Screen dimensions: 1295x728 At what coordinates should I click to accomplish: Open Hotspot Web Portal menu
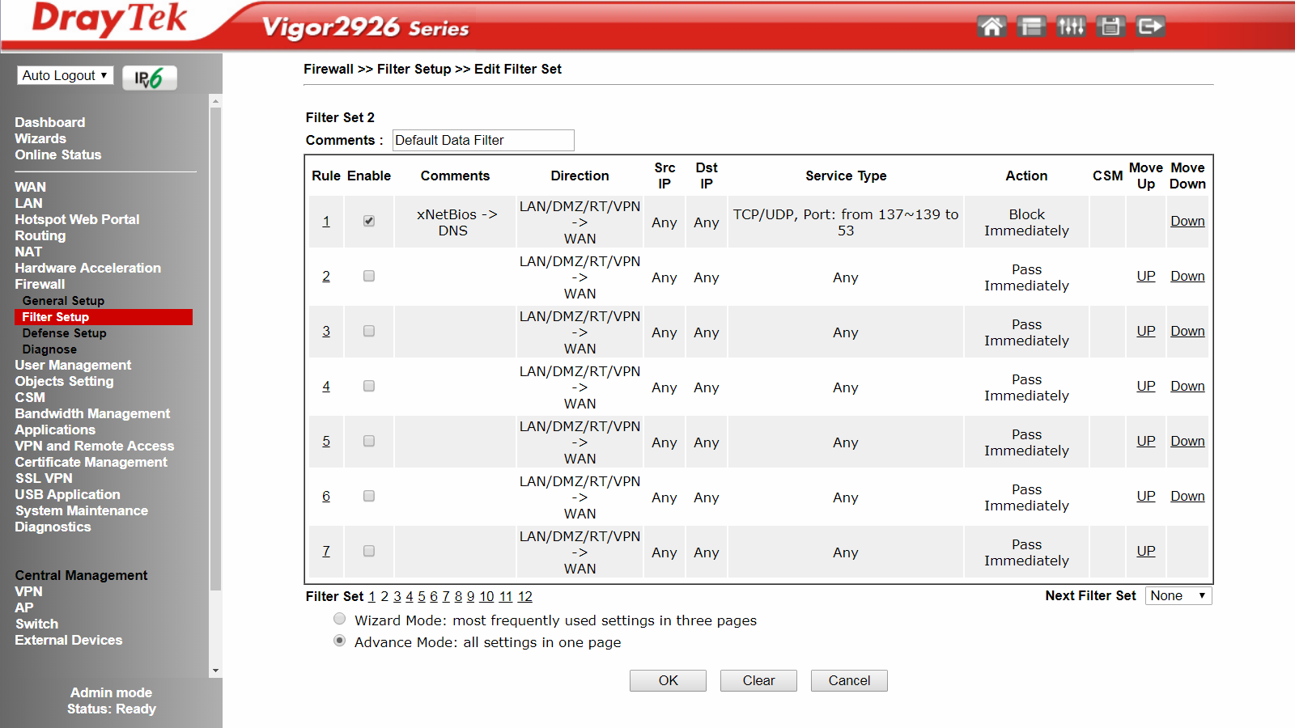pos(77,219)
